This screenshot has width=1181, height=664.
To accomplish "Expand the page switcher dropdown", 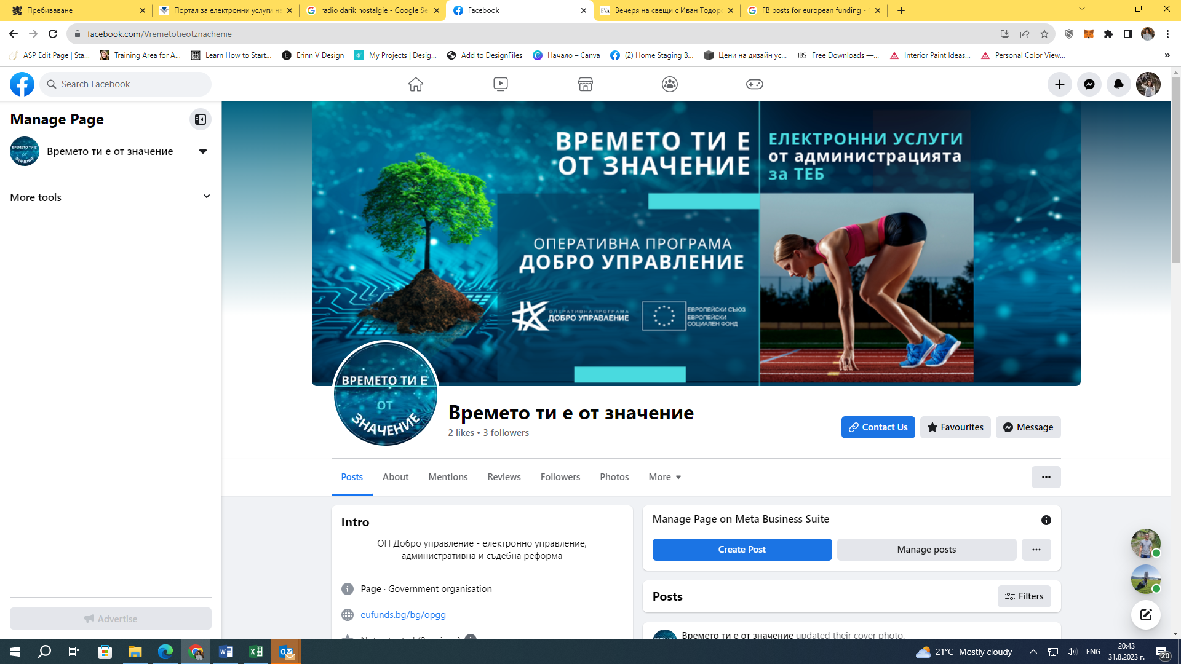I will click(x=203, y=151).
